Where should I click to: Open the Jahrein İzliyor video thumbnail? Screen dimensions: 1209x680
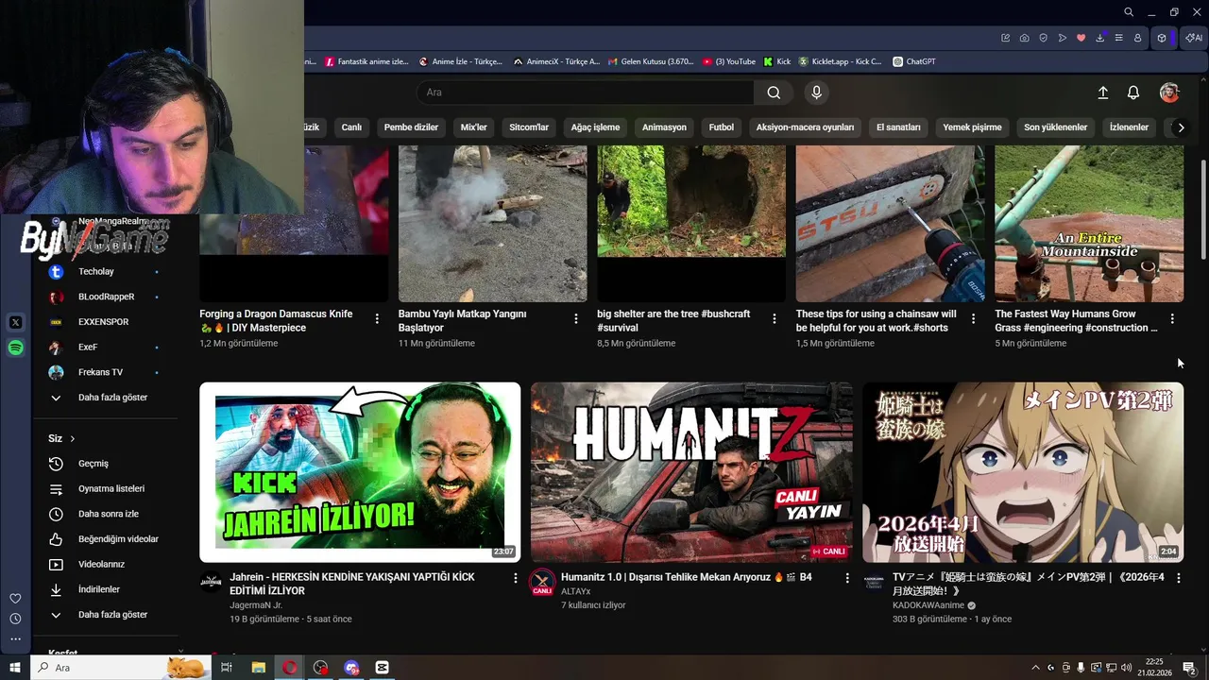[x=360, y=472]
